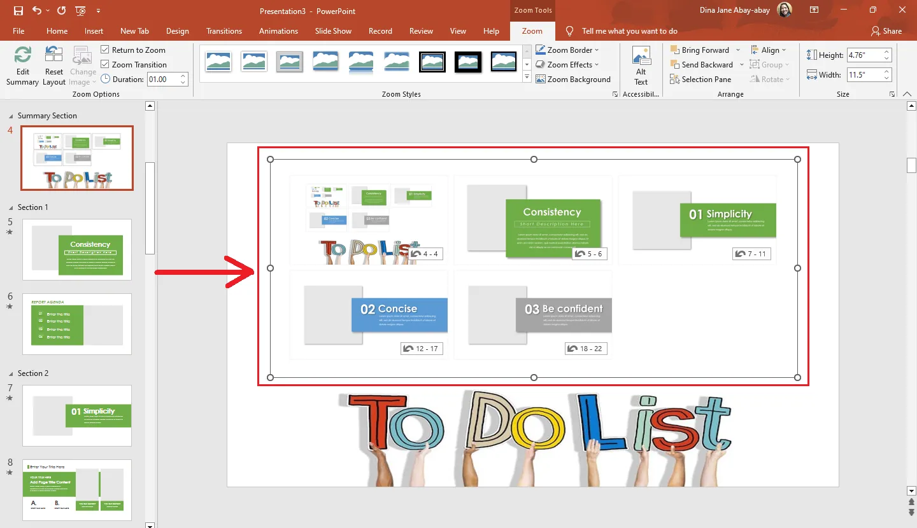This screenshot has width=917, height=528.
Task: Click the Save icon in title bar
Action: click(18, 11)
